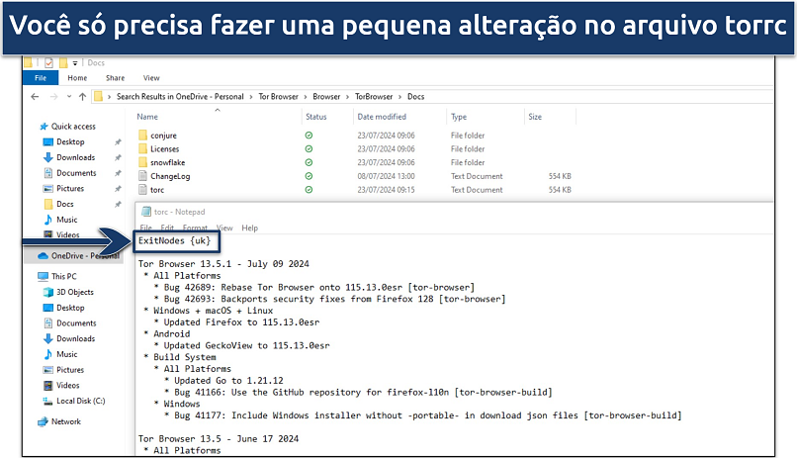Screen dimensions: 797x458
Task: Click the Docs breadcrumb segment
Action: pos(415,97)
